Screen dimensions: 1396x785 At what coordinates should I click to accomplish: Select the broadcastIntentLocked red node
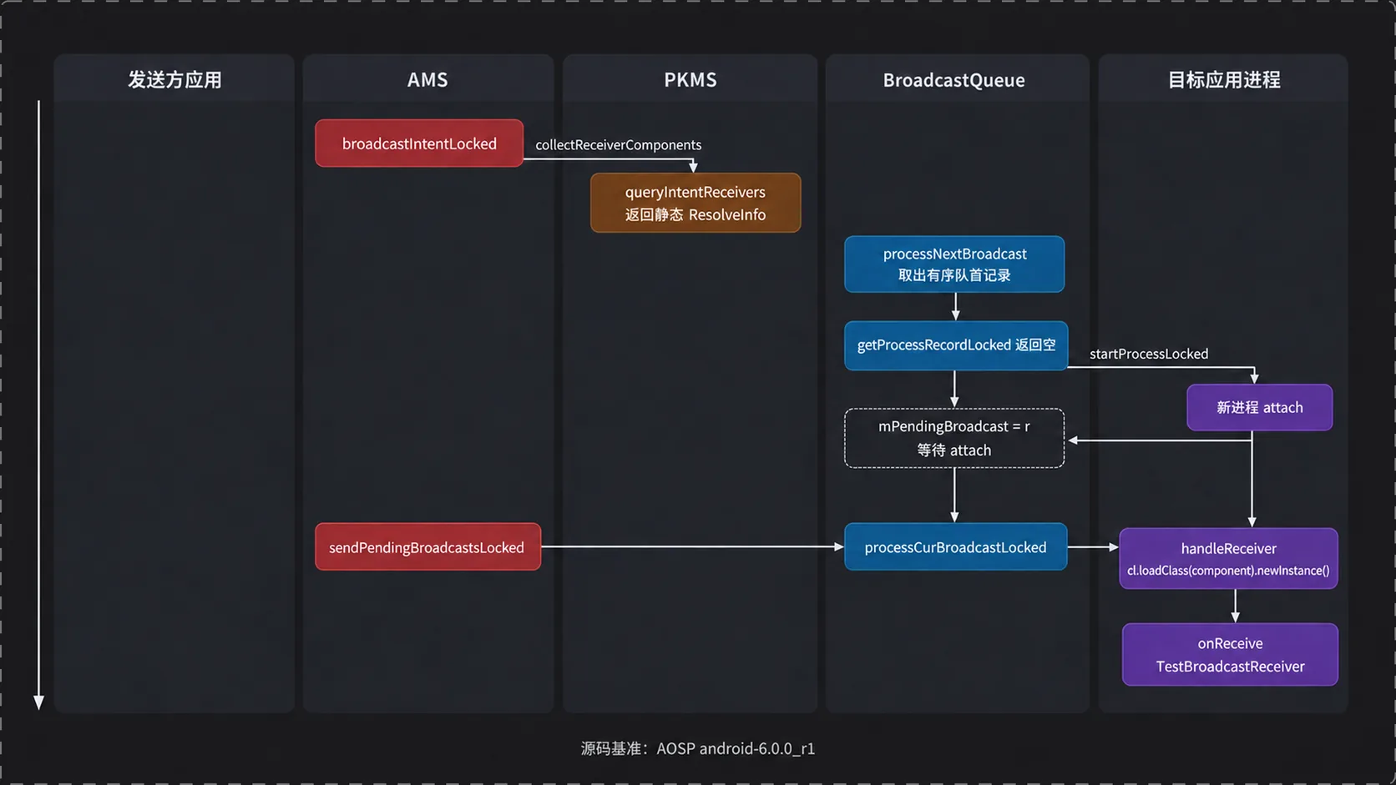click(x=419, y=143)
